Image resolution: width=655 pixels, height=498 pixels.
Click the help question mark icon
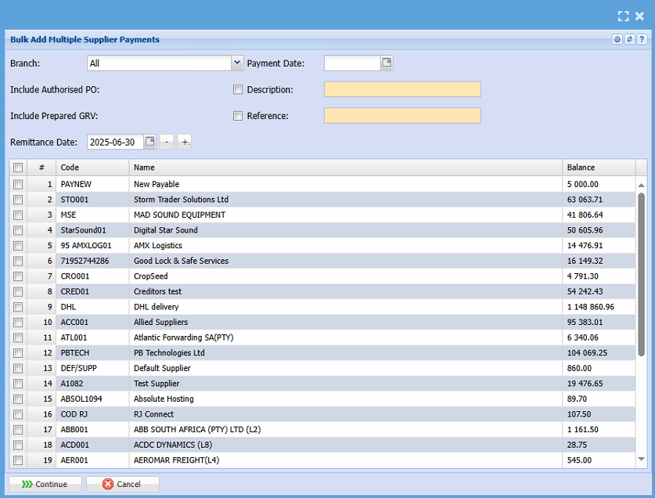click(x=642, y=39)
